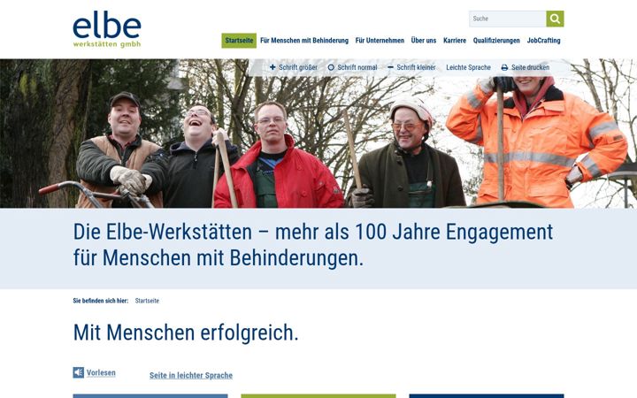Open Seite in leichter Sprache link
Screen dimensions: 637x398
pyautogui.click(x=191, y=375)
